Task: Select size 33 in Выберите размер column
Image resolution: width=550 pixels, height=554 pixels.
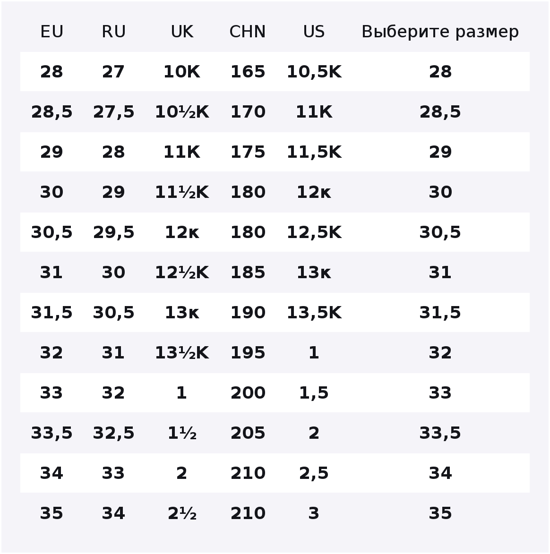Action: [x=440, y=393]
